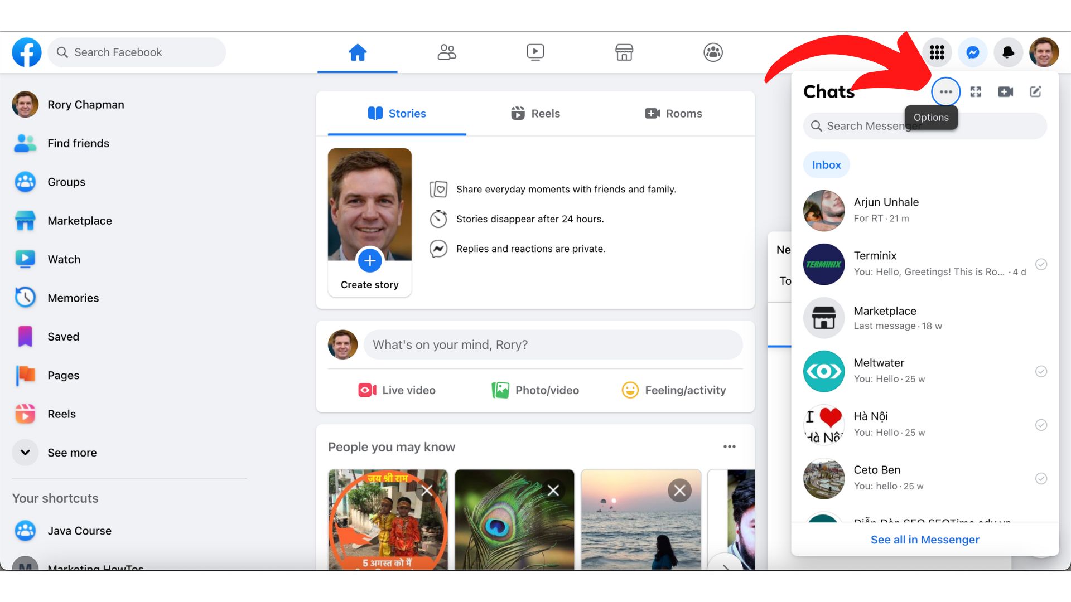The image size is (1071, 602).
Task: Attach a Photo/video to your post
Action: [535, 390]
